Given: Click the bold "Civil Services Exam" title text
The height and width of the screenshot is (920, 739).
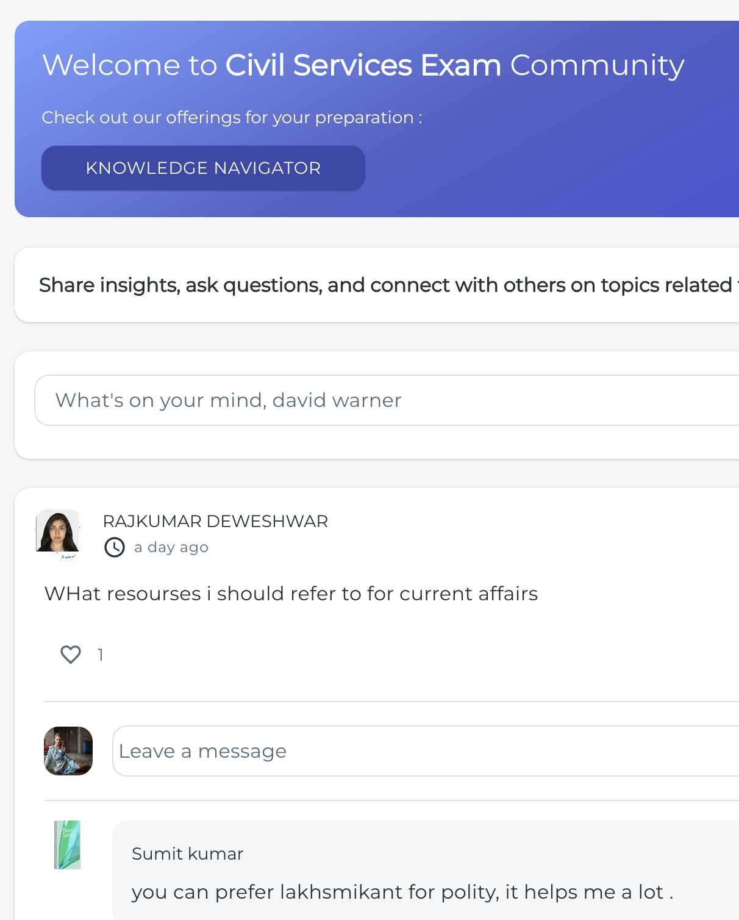Looking at the screenshot, I should click(363, 65).
